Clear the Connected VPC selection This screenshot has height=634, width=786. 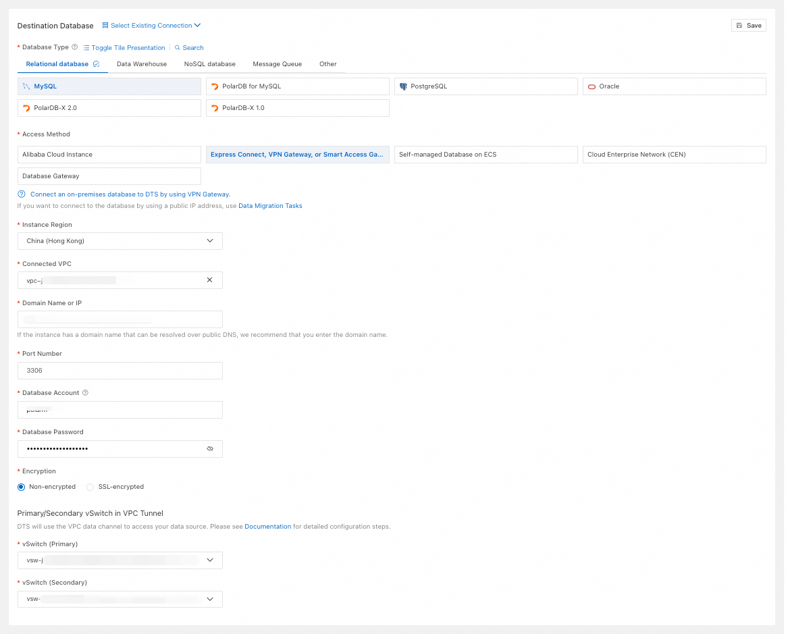pos(210,280)
